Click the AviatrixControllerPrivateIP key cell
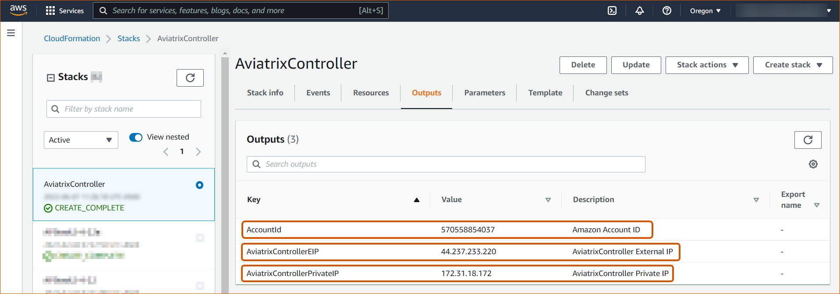This screenshot has height=294, width=840. (x=292, y=273)
